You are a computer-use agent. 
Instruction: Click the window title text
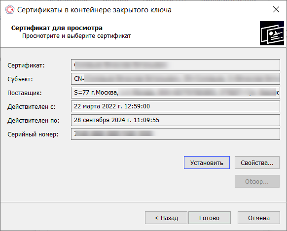[94, 10]
